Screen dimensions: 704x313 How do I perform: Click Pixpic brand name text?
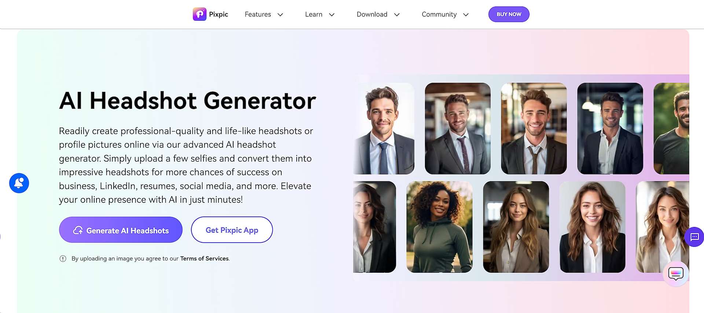(219, 14)
